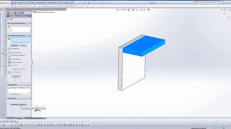Viewport: 231px width, 129px height.
Task: Click the confirmation corner cancel X
Action: pyautogui.click(x=229, y=18)
